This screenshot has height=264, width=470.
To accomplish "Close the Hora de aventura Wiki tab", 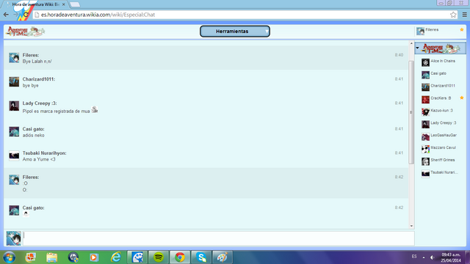I will (64, 4).
